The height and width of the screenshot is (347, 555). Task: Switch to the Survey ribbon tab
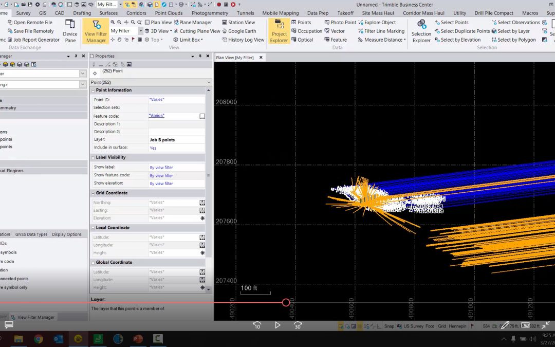[23, 13]
